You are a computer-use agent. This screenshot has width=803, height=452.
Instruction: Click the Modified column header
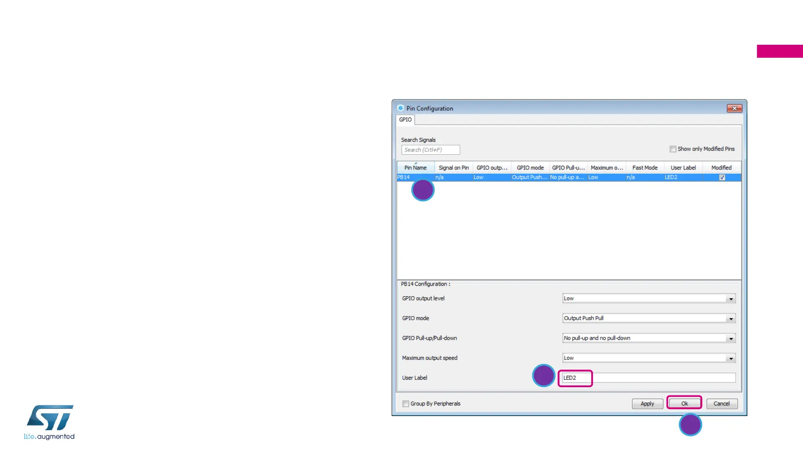(x=721, y=168)
